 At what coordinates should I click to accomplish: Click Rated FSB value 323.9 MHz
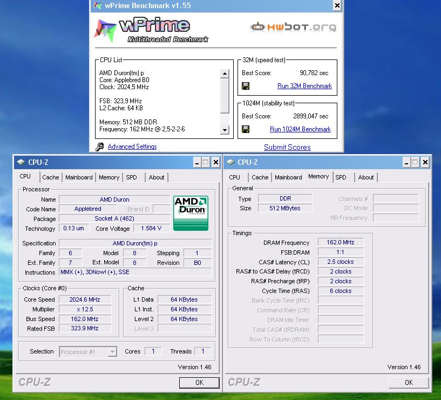(85, 328)
